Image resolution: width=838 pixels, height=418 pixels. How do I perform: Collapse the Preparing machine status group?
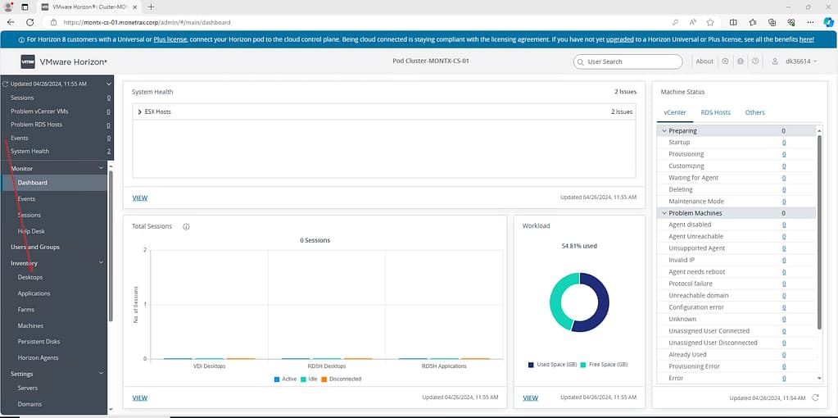coord(664,131)
